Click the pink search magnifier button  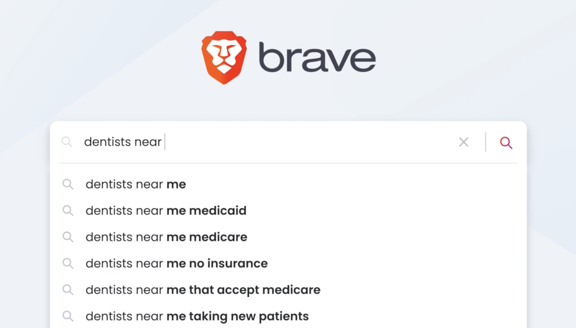(x=506, y=143)
